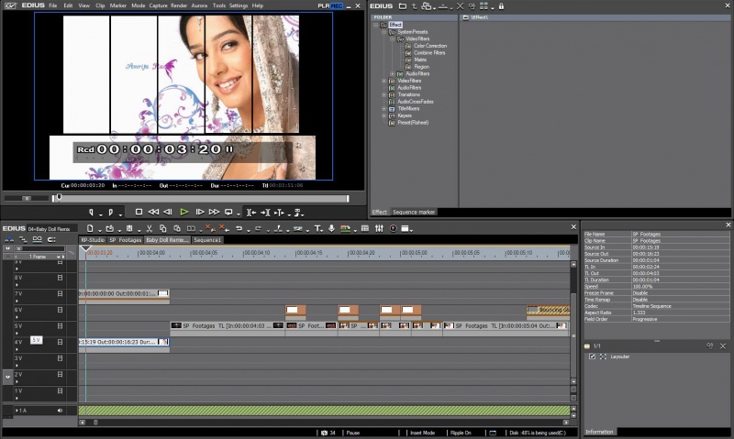Switch to the Sequence1 timeline tab
Image resolution: width=734 pixels, height=439 pixels.
click(x=207, y=240)
